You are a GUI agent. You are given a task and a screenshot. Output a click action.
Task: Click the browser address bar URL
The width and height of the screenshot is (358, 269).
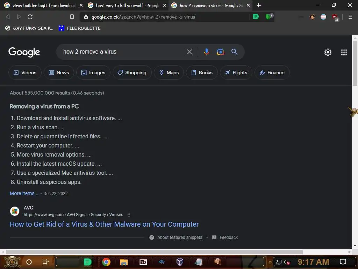(143, 17)
